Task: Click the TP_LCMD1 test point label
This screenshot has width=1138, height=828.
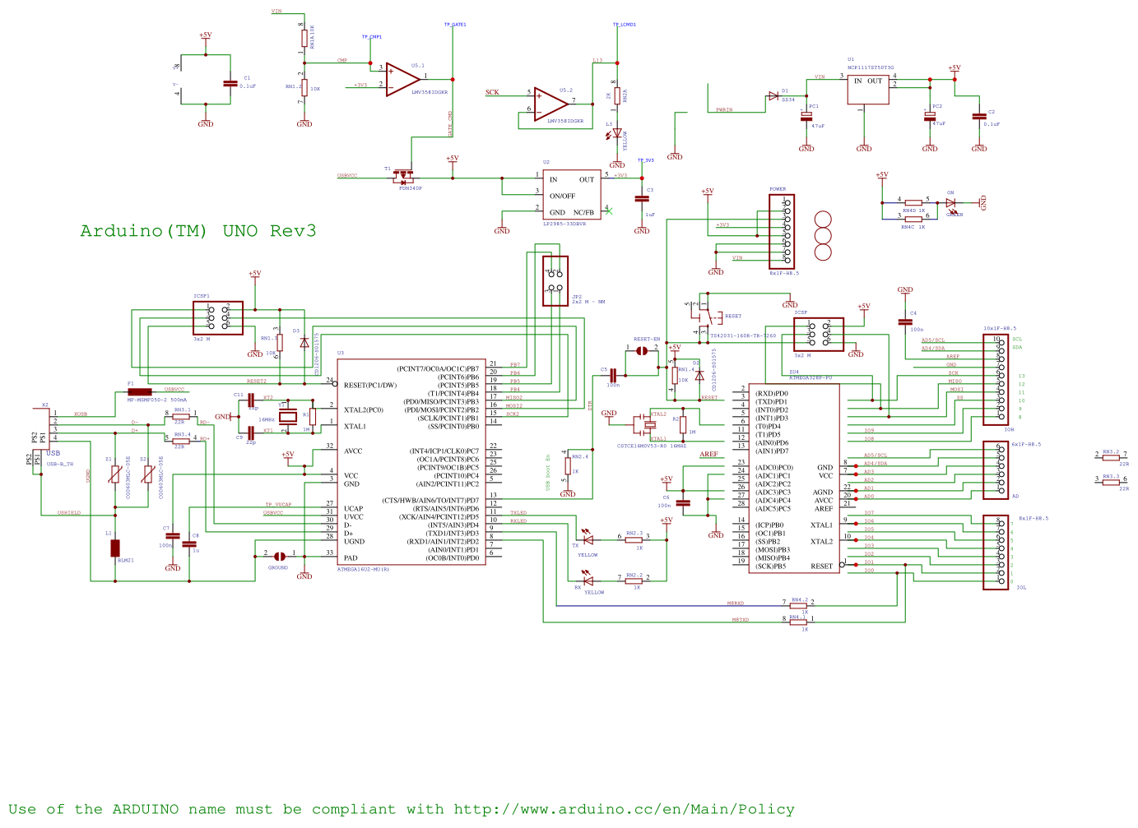Action: (625, 25)
